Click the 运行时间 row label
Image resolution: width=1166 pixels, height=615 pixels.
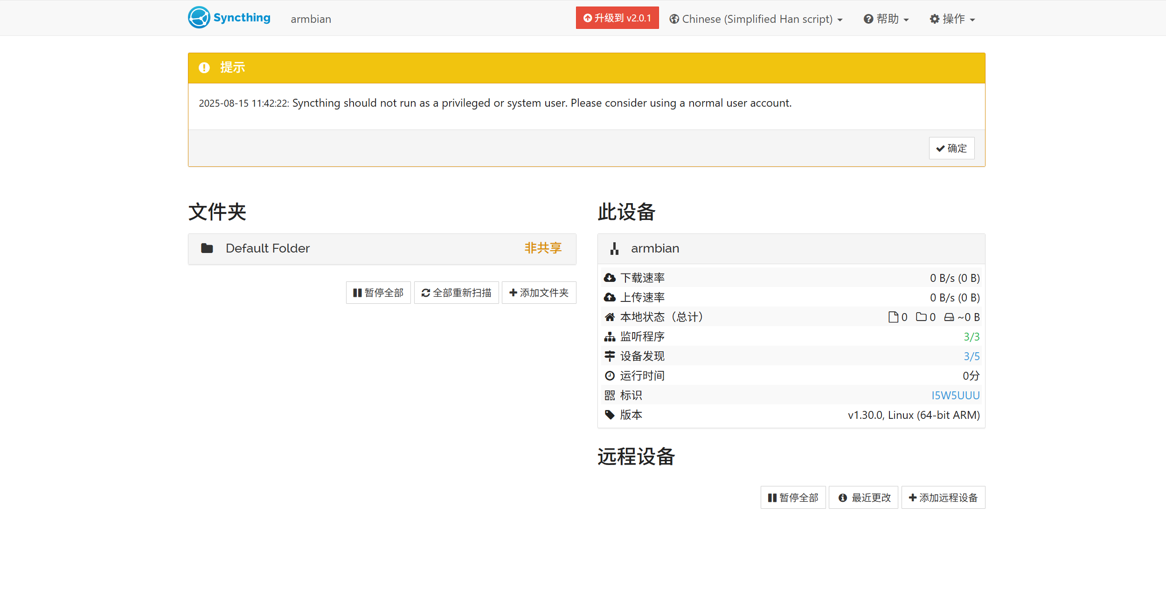pos(642,376)
